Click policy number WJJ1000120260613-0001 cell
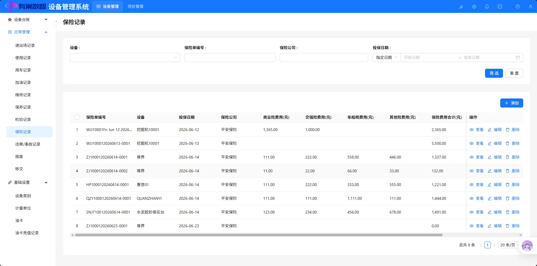Viewport: 537px width, 266px height. [x=108, y=143]
